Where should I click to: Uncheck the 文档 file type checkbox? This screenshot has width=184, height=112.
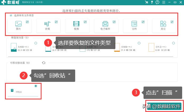pos(143,22)
